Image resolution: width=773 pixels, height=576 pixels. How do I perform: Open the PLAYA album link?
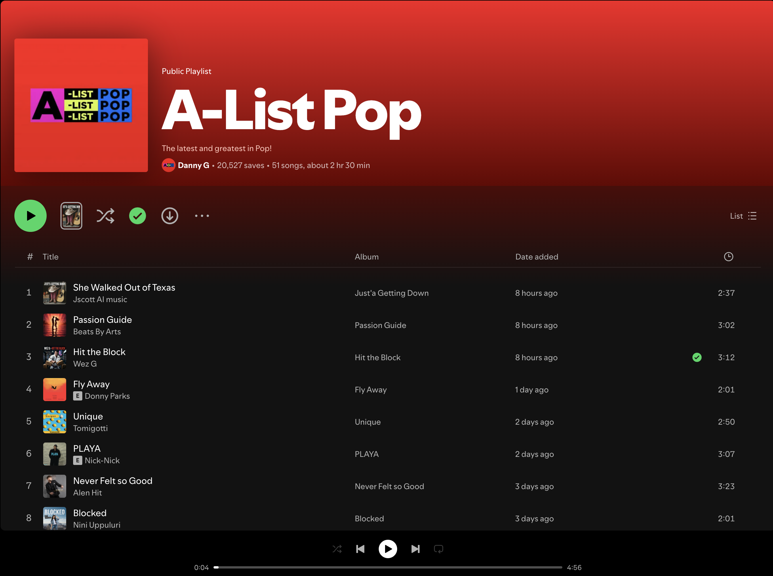(366, 454)
